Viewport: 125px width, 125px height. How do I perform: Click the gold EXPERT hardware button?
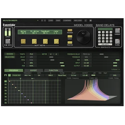click(70, 36)
